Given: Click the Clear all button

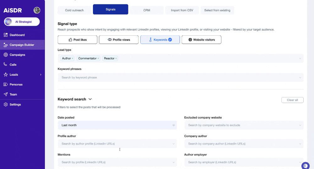Looking at the screenshot, I should pyautogui.click(x=292, y=100).
